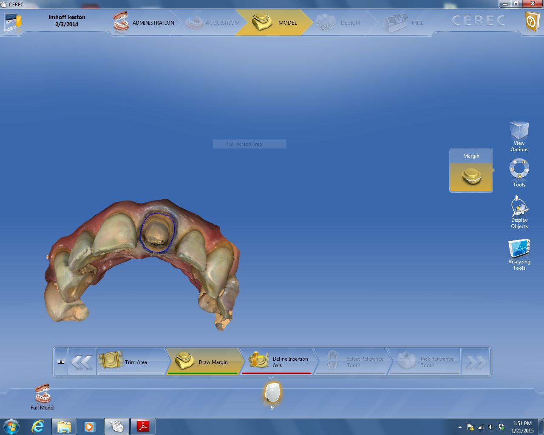
Task: Open View Options cube icon
Action: 519,131
